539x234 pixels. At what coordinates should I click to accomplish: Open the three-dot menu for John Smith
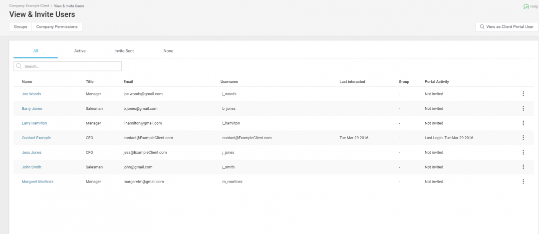coord(523,167)
